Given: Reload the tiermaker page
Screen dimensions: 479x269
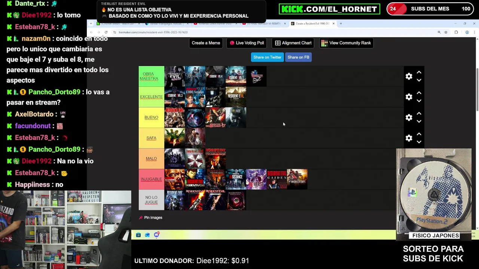Looking at the screenshot, I should click(106, 32).
